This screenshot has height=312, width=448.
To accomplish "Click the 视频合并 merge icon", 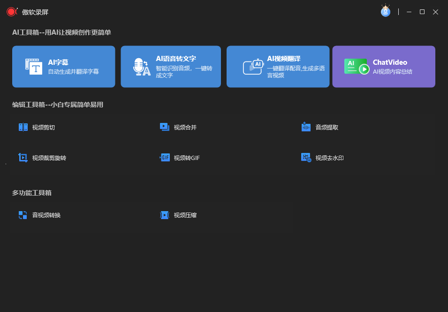I will 164,127.
